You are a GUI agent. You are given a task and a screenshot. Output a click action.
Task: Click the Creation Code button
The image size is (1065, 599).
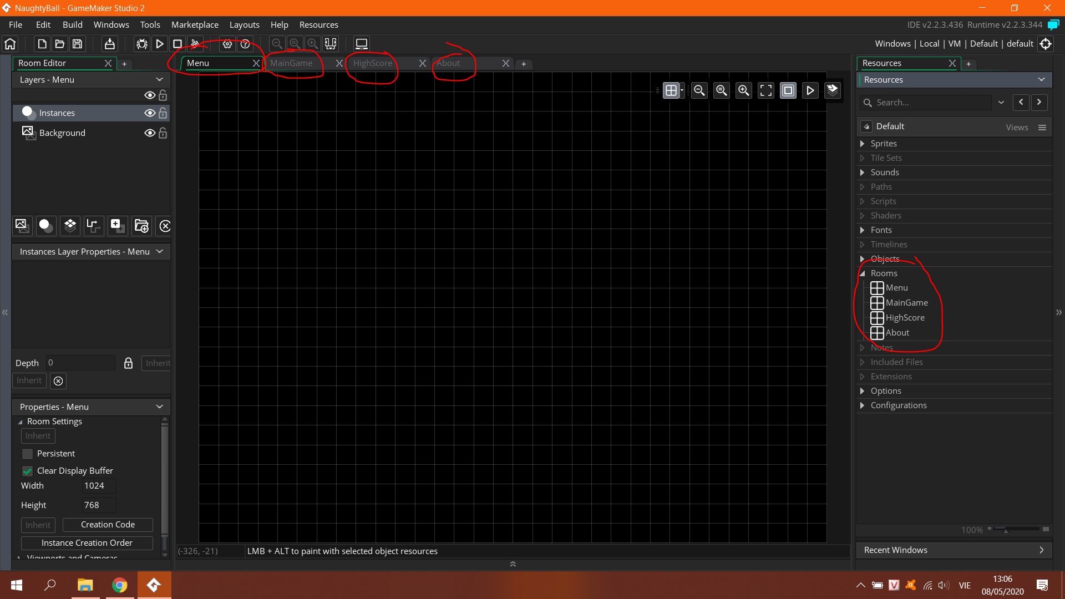108,525
